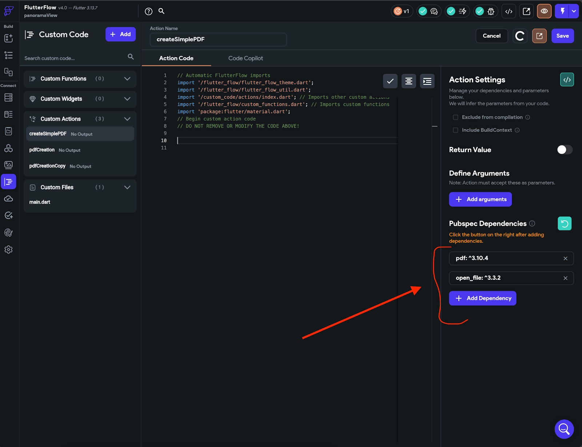The height and width of the screenshot is (447, 582).
Task: Open the in-app help question mark icon
Action: tap(148, 11)
